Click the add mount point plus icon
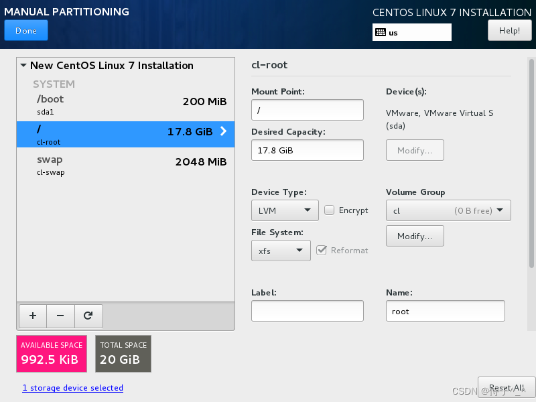 pyautogui.click(x=33, y=316)
